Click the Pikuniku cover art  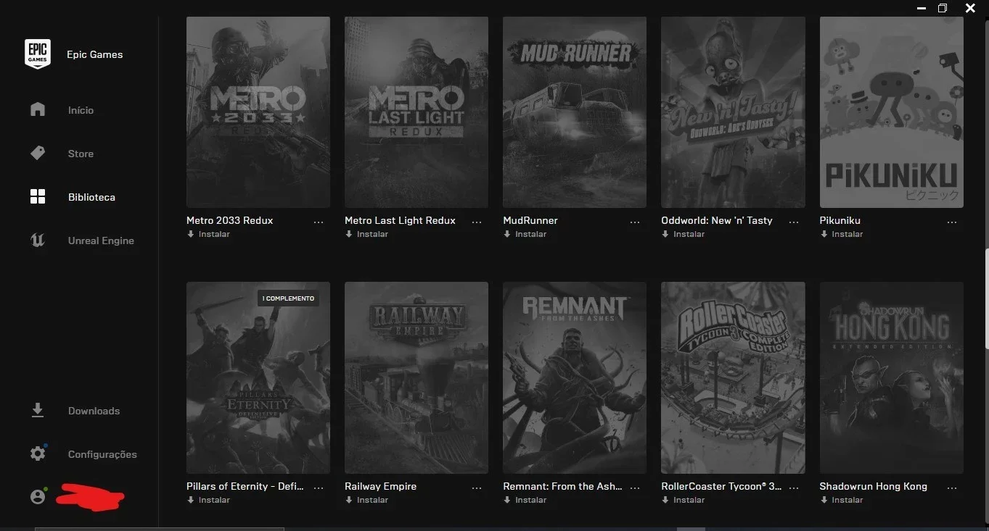(x=892, y=112)
